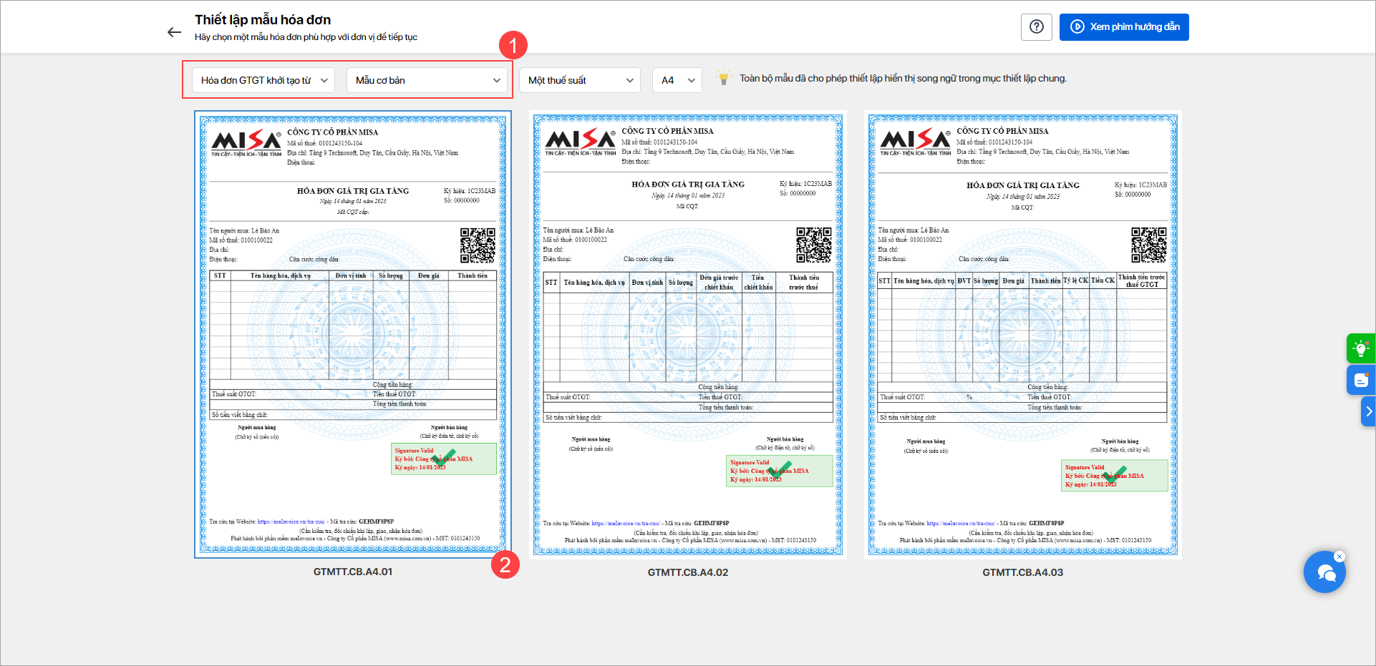1376x666 pixels.
Task: Click the back arrow icon
Action: point(174,32)
